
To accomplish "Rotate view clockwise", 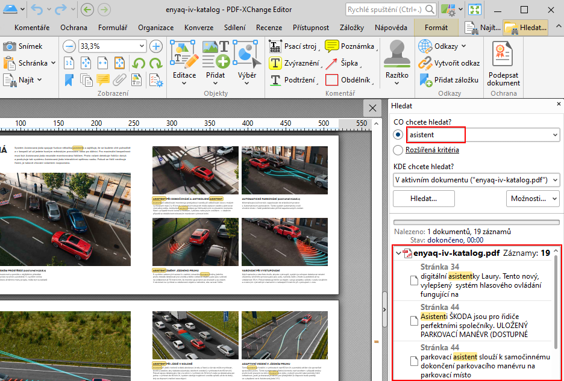I will coord(155,63).
